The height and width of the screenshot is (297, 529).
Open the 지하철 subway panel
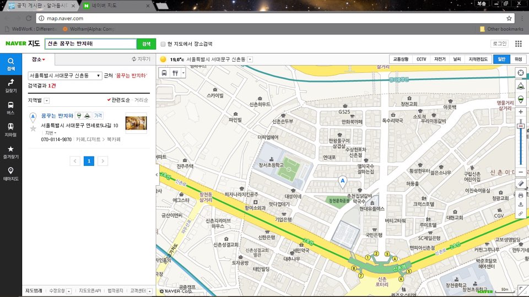pos(11,130)
